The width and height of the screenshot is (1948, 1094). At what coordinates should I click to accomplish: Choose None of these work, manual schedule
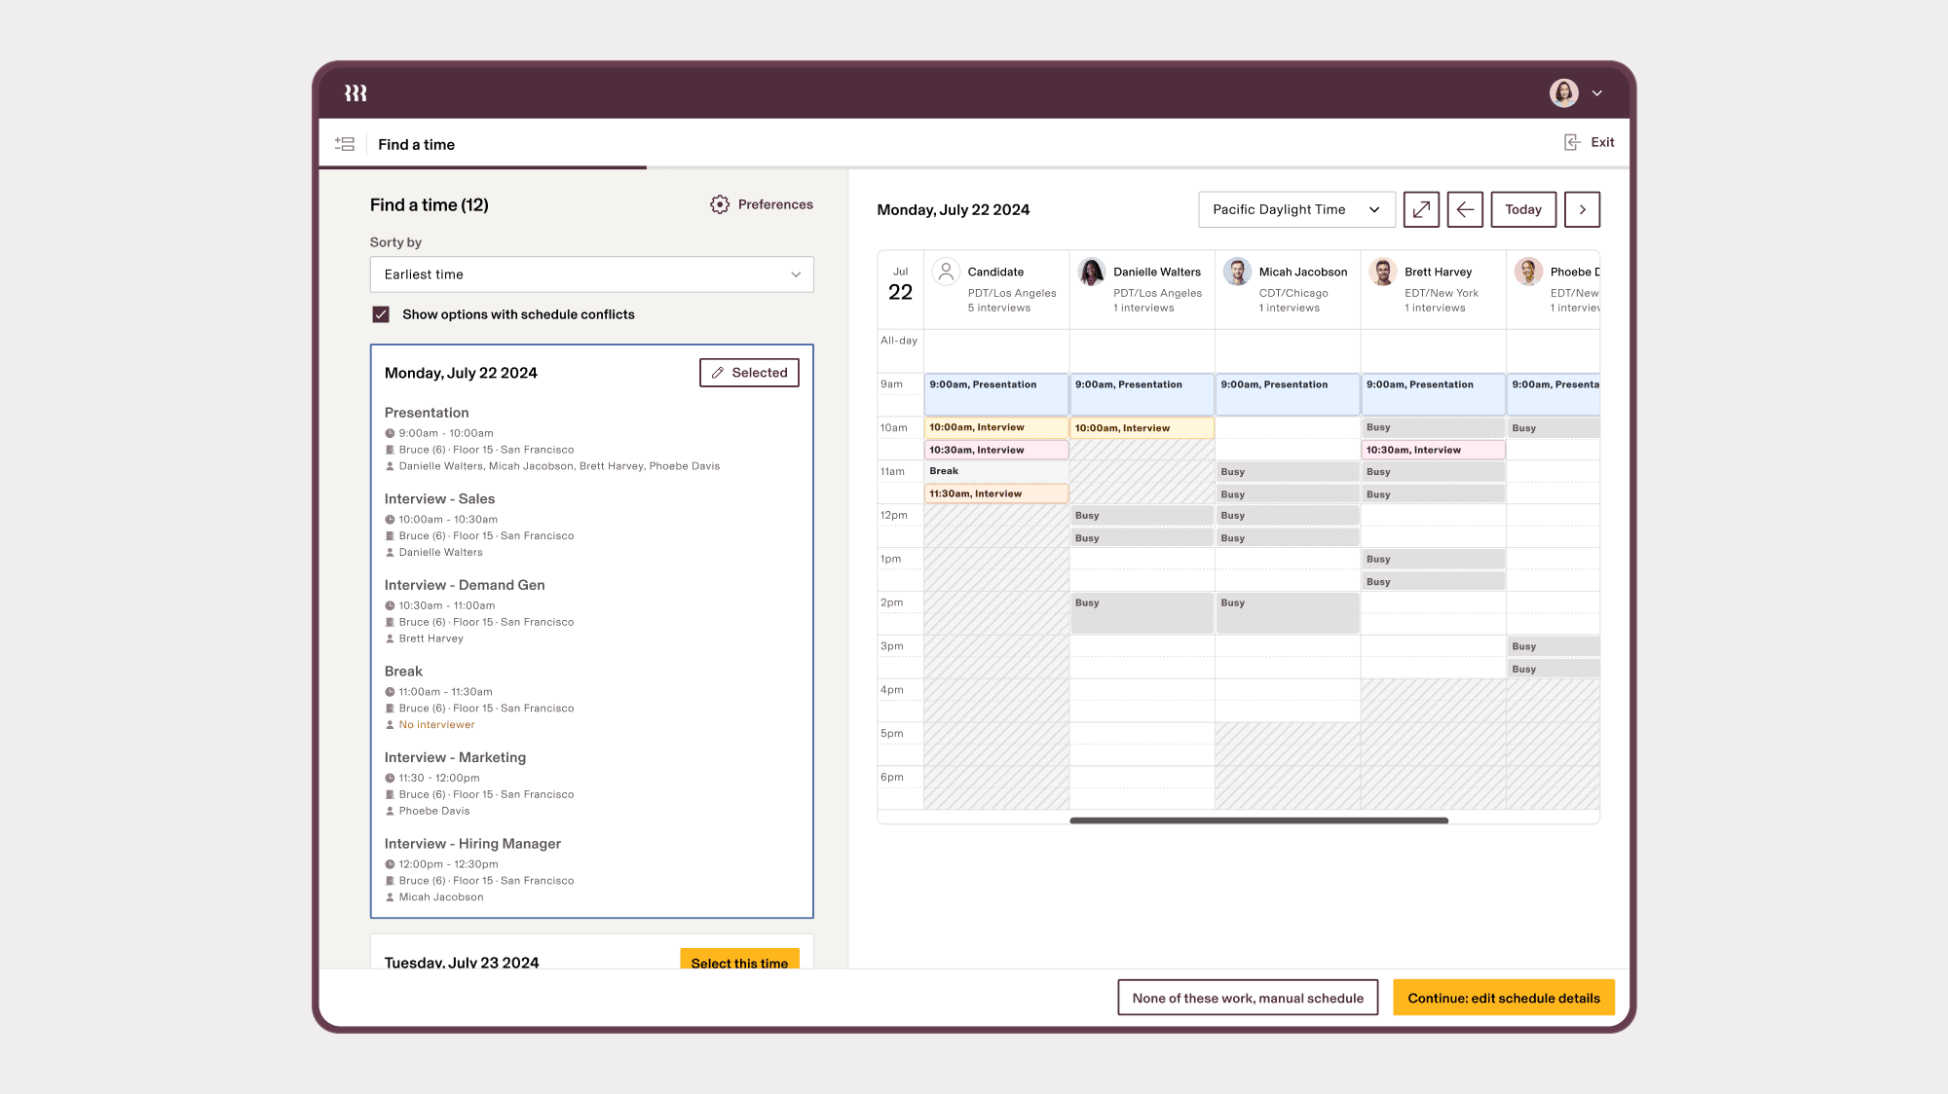(1247, 998)
